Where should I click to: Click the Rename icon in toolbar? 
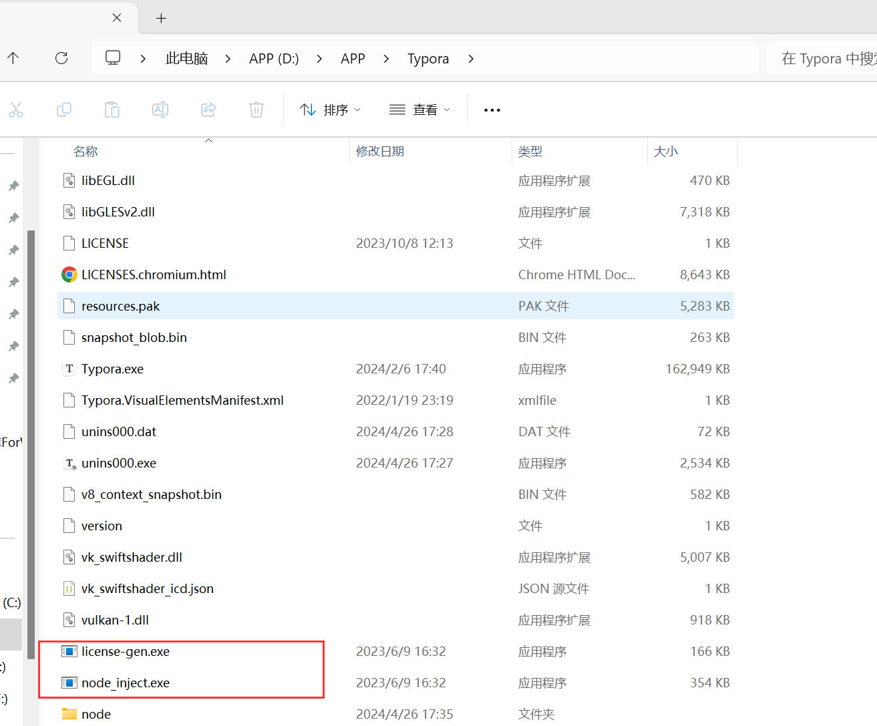[160, 110]
